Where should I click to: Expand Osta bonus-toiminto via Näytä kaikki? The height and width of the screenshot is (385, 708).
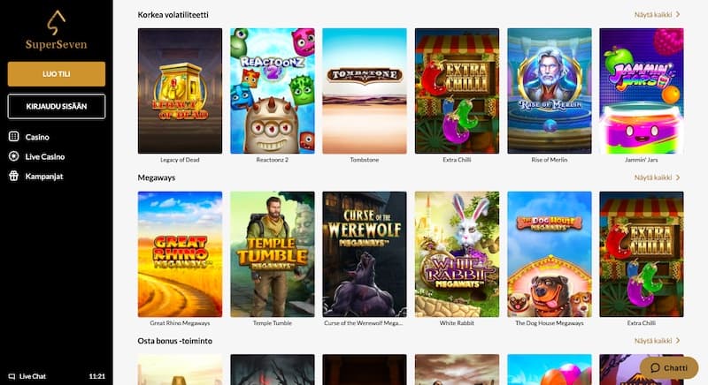click(x=657, y=341)
